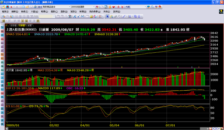Image resolution: width=224 pixels, height=130 pixels.
Task: Click the '原' button in small toolbar
Action: (x=38, y=21)
